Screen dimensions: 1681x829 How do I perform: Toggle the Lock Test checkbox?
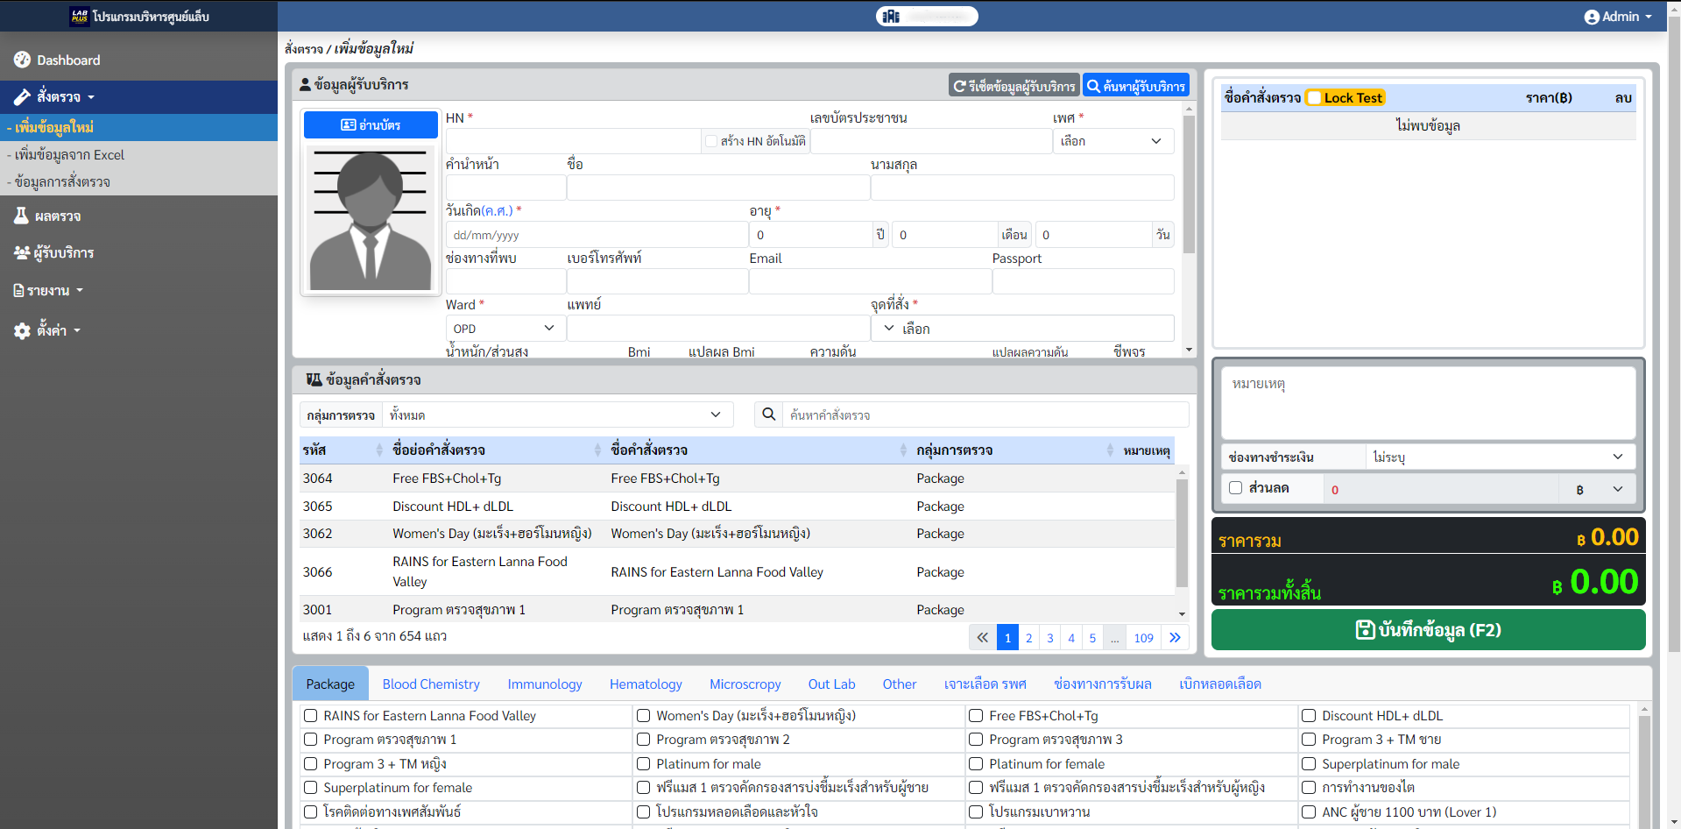(1314, 98)
